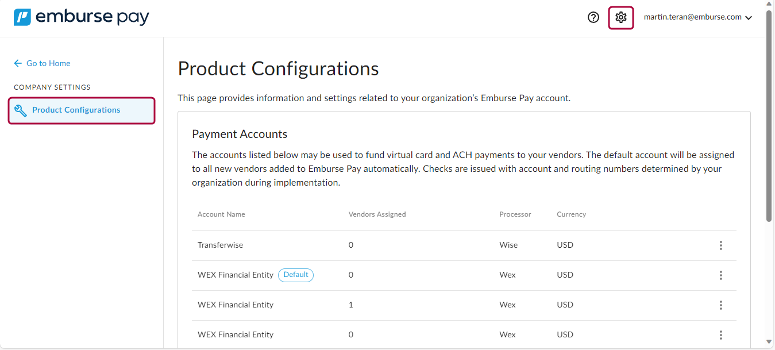This screenshot has width=775, height=350.
Task: Open settings via the gear icon
Action: point(620,17)
